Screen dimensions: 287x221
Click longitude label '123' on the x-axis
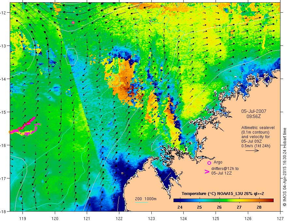(151, 218)
